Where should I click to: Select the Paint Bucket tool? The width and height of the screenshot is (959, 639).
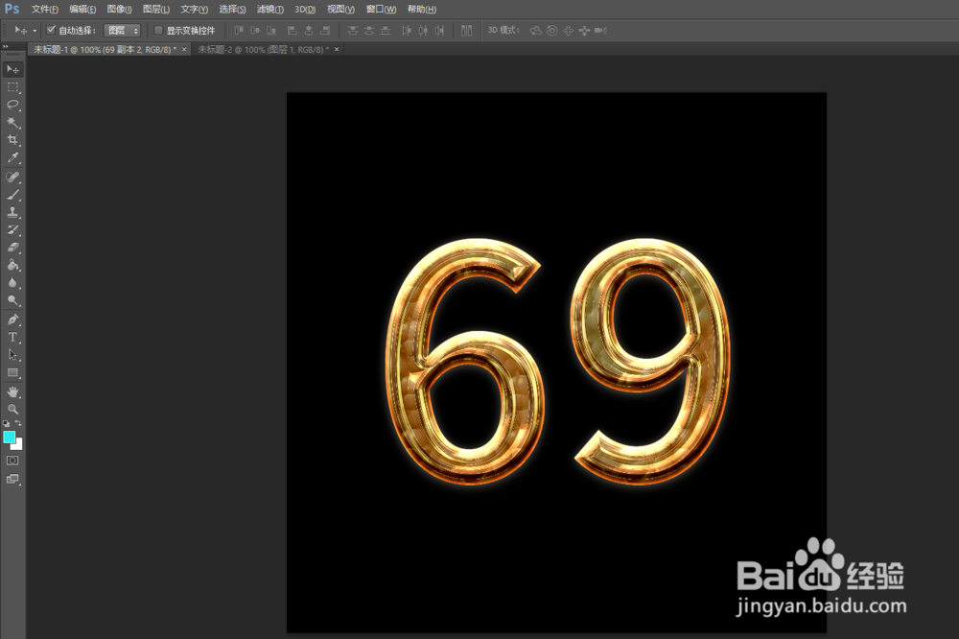[12, 265]
